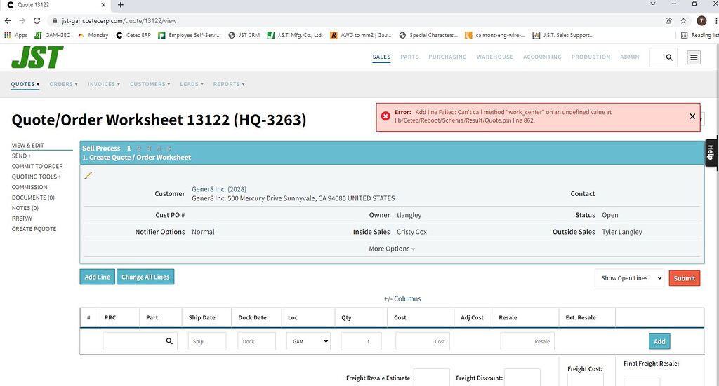
Task: Bookmark this page with the star icon
Action: click(683, 20)
